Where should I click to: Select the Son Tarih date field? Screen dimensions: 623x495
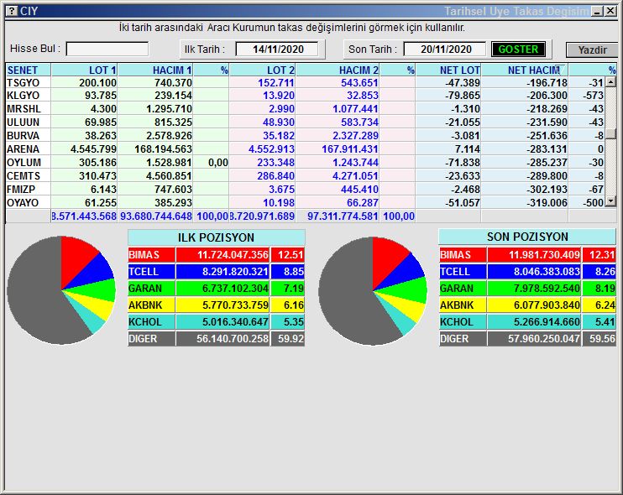pyautogui.click(x=445, y=49)
